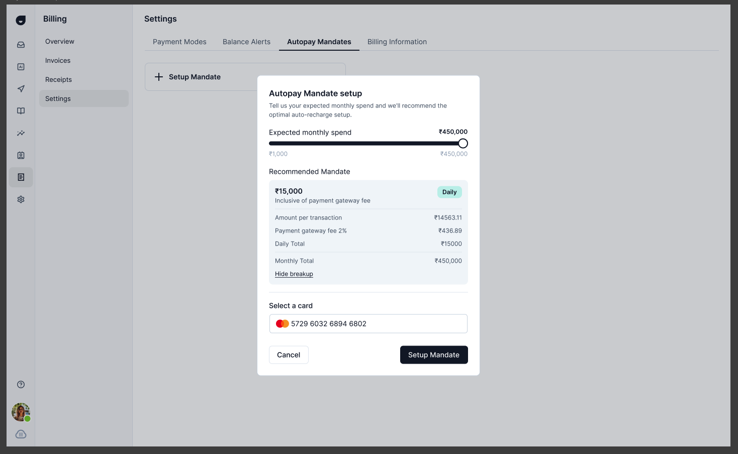Click the Autopay Mandate setup dialog title

click(315, 93)
